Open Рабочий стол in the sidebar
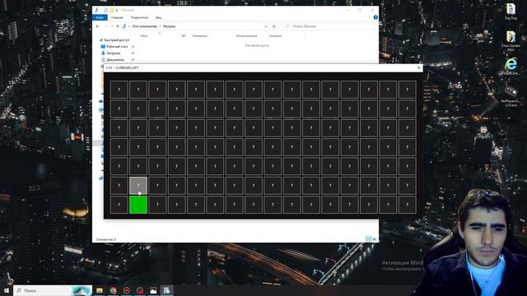Screen dimensions: 527x296 coord(117,47)
